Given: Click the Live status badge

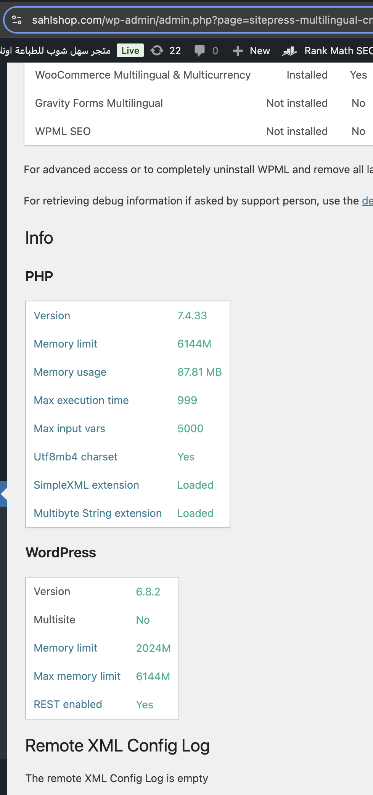Looking at the screenshot, I should 130,50.
